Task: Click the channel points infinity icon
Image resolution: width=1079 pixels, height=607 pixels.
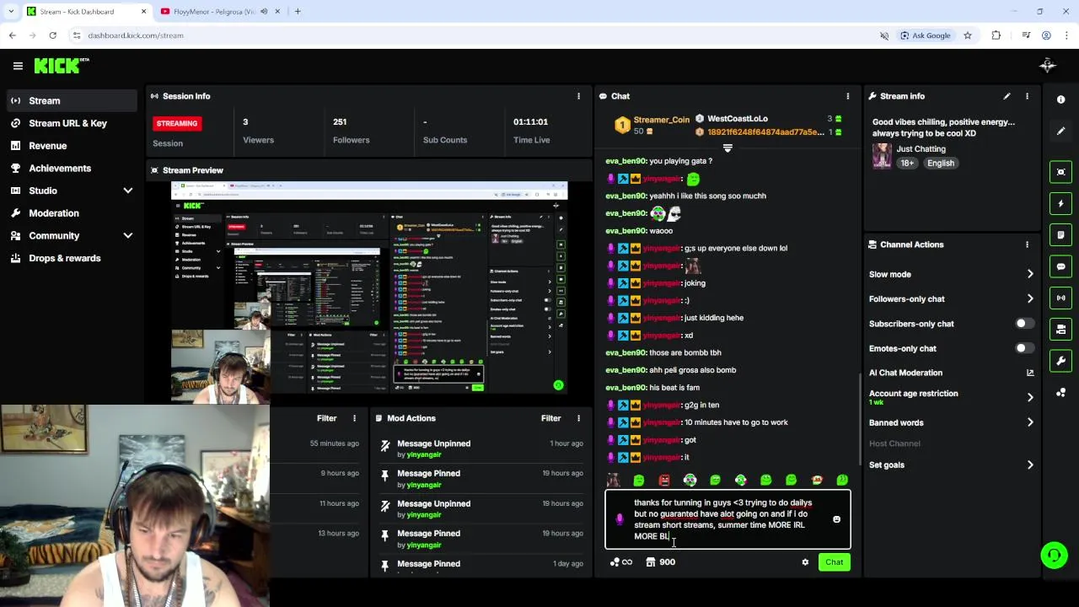Action: pyautogui.click(x=621, y=562)
